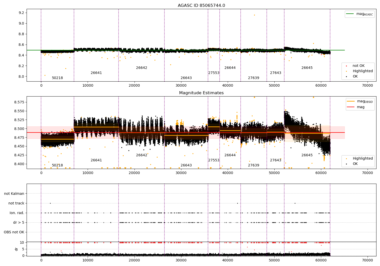380x266 pixels.
Task: Click the 8.450 y-axis tick label
Action: [x=19, y=146]
